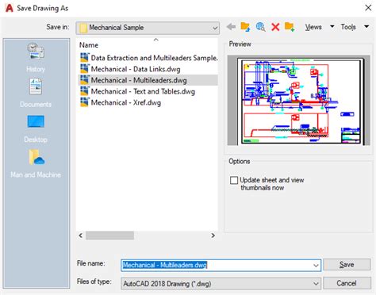The width and height of the screenshot is (376, 295).
Task: Click the icon beside Mechanical - Multileaders.dwg
Action: [x=84, y=80]
